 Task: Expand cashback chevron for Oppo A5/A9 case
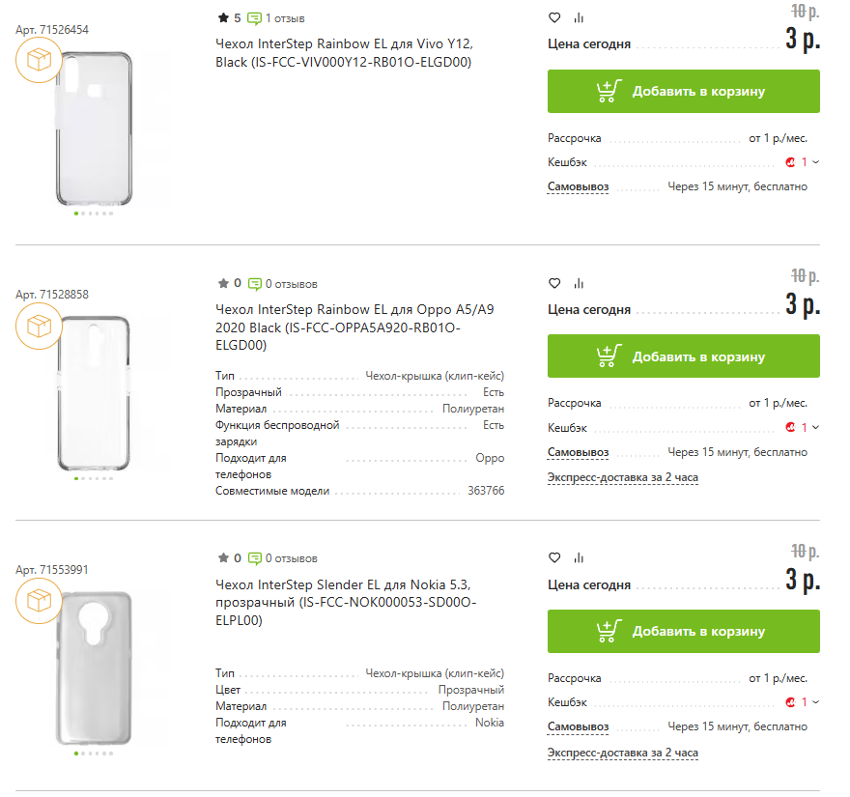pyautogui.click(x=815, y=427)
